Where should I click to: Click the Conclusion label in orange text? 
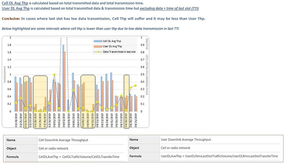click(11, 18)
